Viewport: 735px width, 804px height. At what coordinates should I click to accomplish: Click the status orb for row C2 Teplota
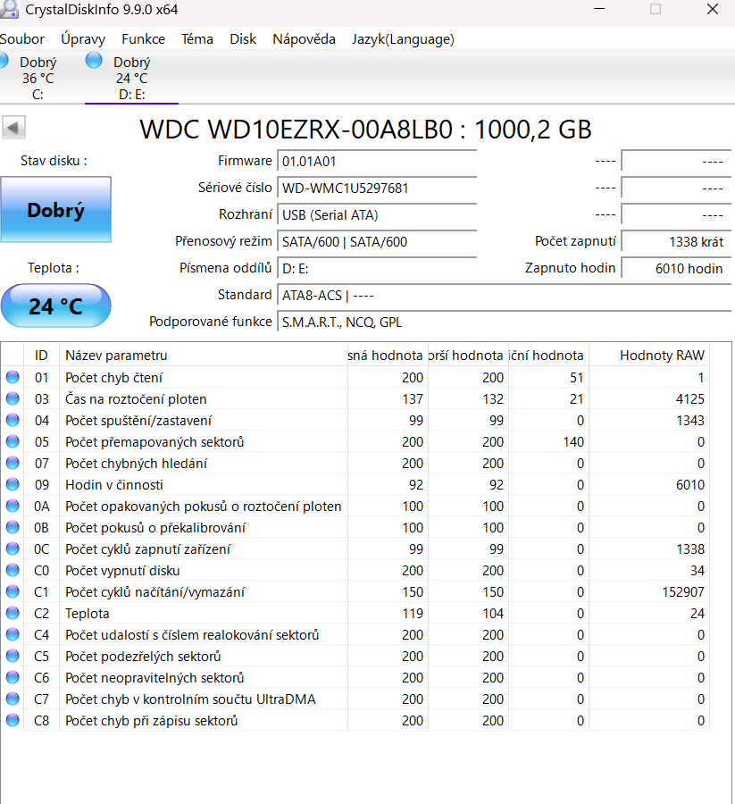tap(13, 613)
